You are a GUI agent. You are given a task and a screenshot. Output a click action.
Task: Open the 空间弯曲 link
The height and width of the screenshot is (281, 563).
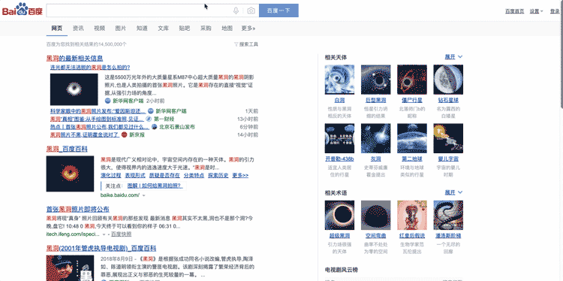375,236
